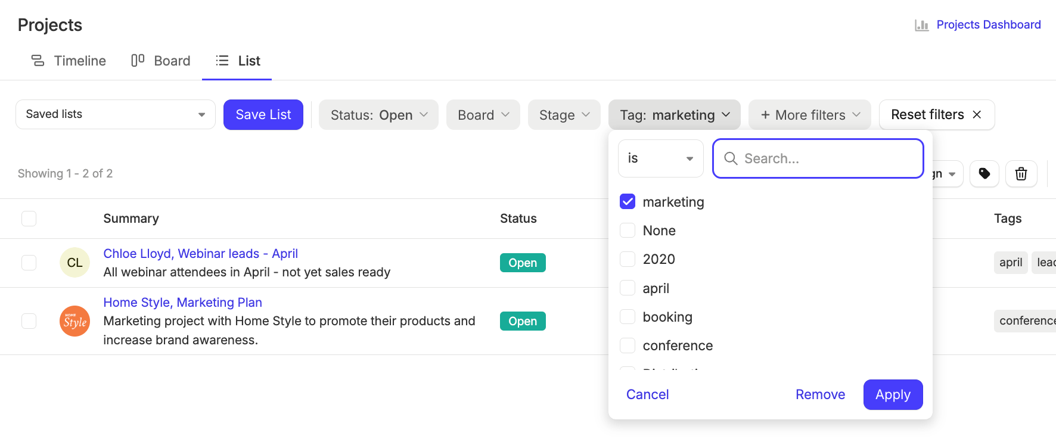
Task: Check the april tag checkbox
Action: tap(628, 288)
